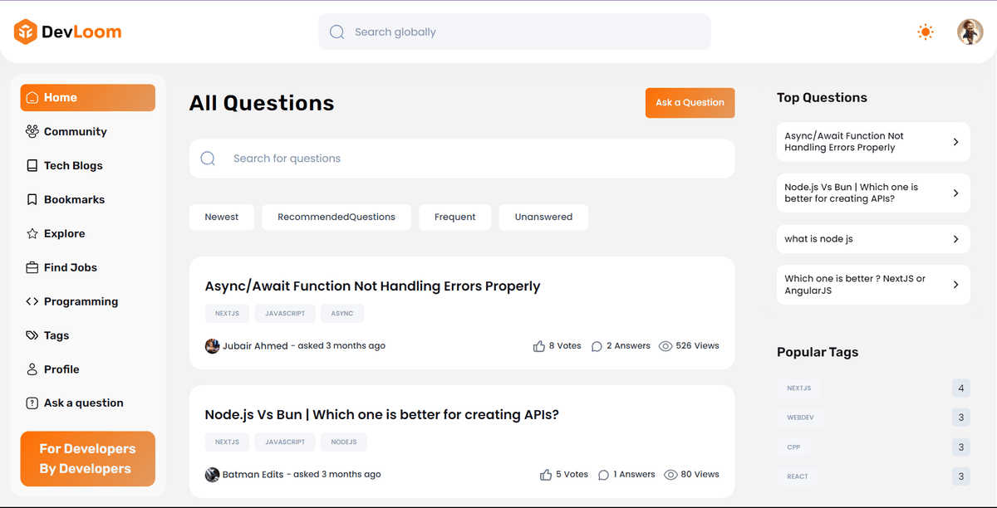Open the Async/Await Function question title

[372, 286]
